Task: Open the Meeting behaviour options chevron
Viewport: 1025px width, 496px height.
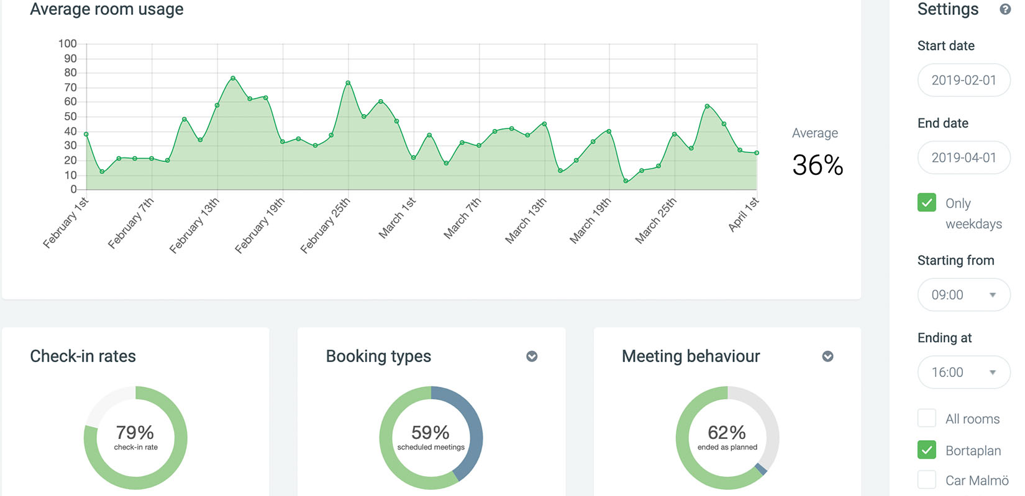Action: coord(827,356)
